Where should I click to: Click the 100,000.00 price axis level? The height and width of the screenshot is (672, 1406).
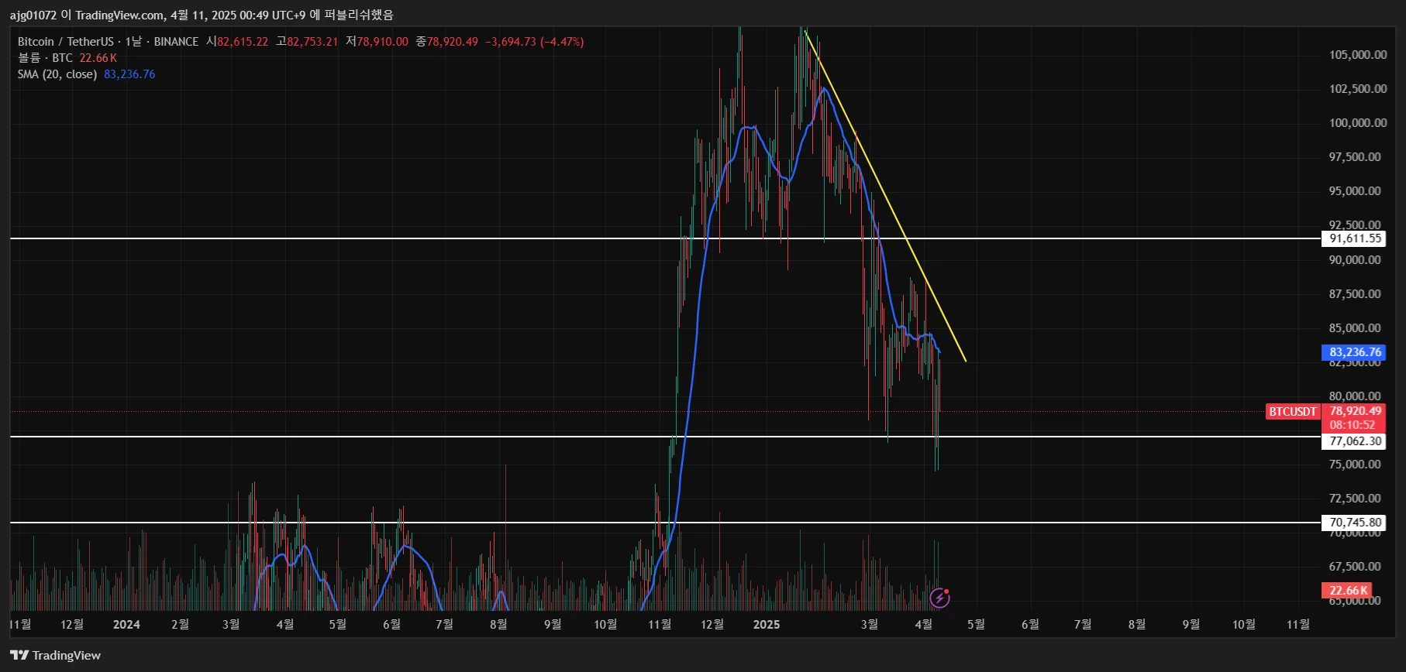[1357, 122]
